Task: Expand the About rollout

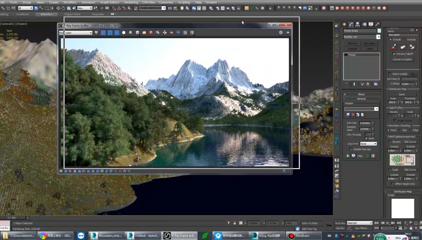Action: [361, 94]
